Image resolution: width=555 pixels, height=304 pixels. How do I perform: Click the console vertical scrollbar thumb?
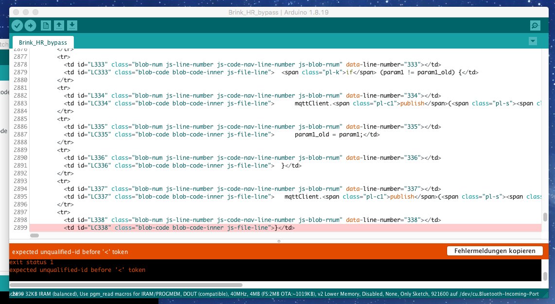[x=545, y=276]
